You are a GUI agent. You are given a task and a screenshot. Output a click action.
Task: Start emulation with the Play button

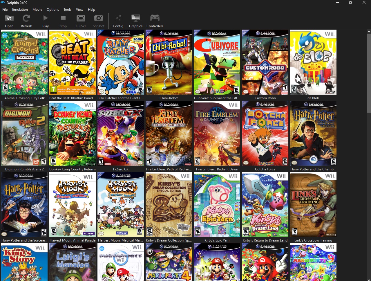click(x=46, y=19)
